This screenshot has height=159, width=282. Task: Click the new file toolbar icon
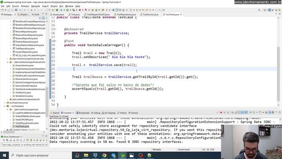3,10
